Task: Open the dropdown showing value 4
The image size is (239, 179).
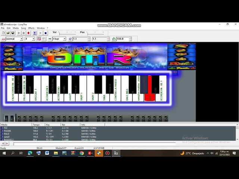Action: pyautogui.click(x=33, y=39)
